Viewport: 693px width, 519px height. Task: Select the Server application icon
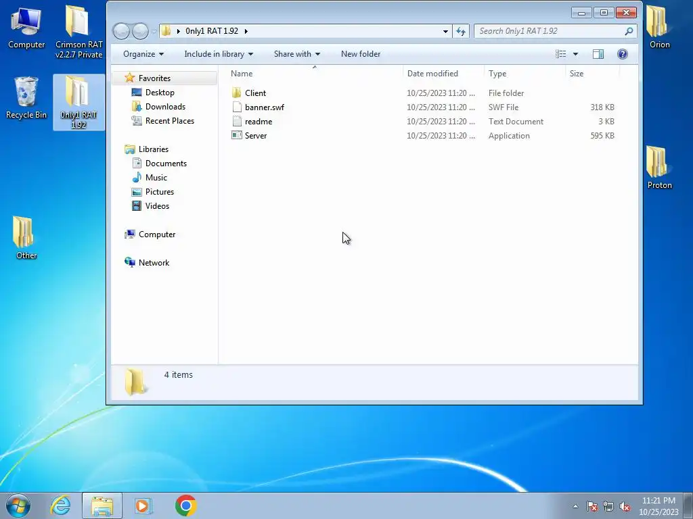point(236,135)
